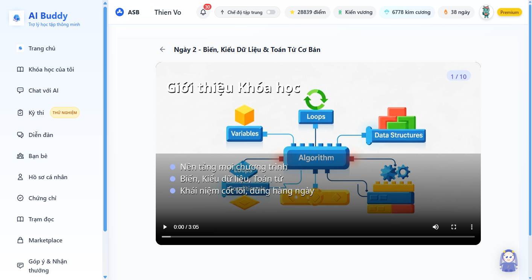
Task: Click the Kiến vương rank icon
Action: (340, 12)
